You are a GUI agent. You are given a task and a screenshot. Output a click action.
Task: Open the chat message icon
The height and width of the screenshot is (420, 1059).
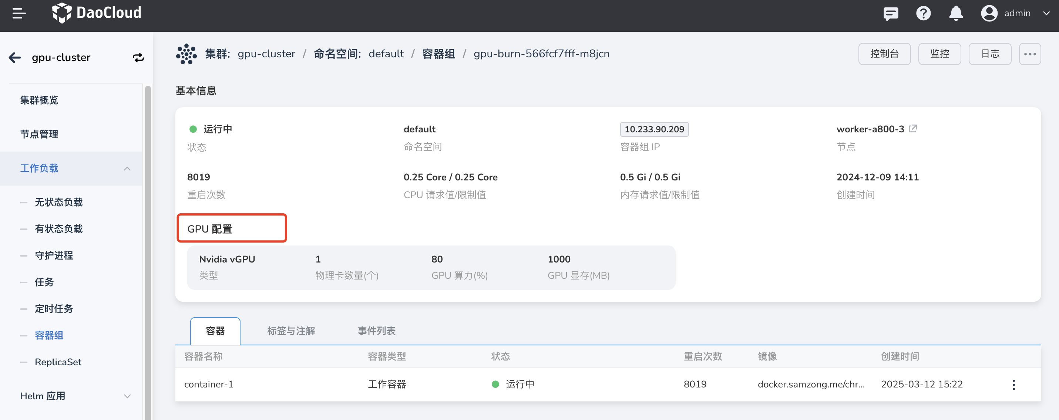[890, 14]
